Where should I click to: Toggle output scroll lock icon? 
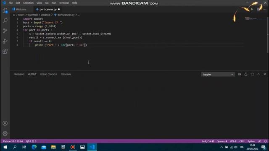pos(246,74)
